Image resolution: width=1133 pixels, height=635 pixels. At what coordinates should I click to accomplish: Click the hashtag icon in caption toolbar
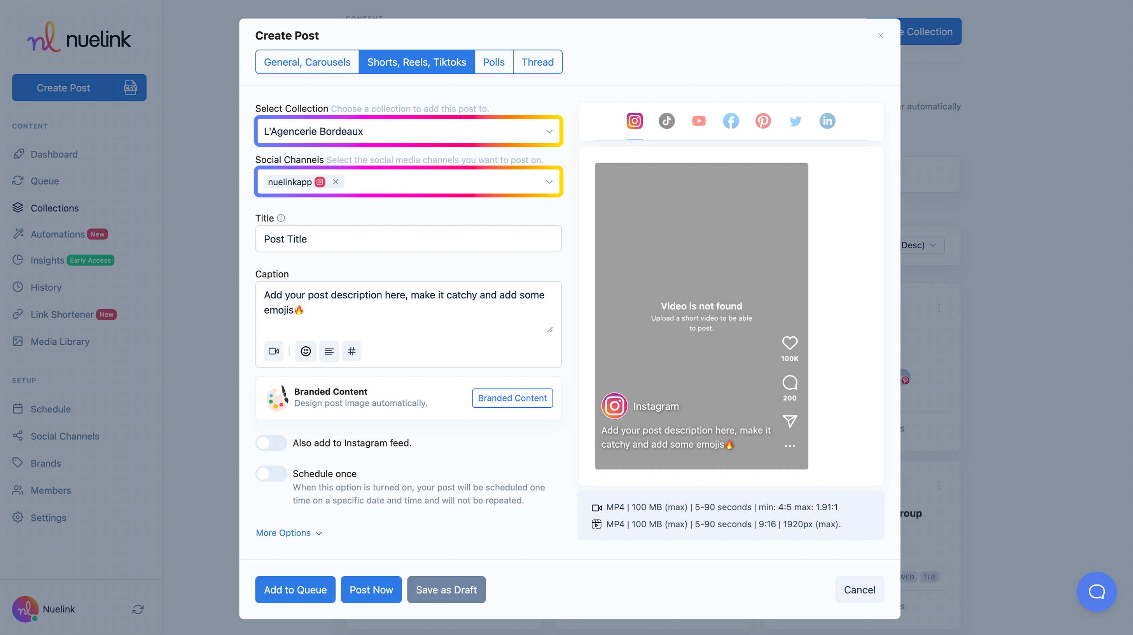click(351, 351)
